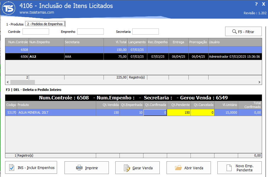Click the yellow Qt.Pendente cell showing 150

pos(179,112)
